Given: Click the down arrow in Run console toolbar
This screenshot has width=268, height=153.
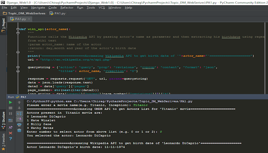Looking at the screenshot, I should point(19,108).
